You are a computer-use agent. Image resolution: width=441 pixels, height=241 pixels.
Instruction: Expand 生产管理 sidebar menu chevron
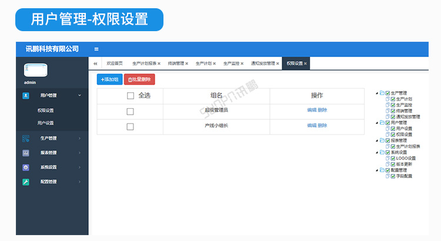point(79,138)
